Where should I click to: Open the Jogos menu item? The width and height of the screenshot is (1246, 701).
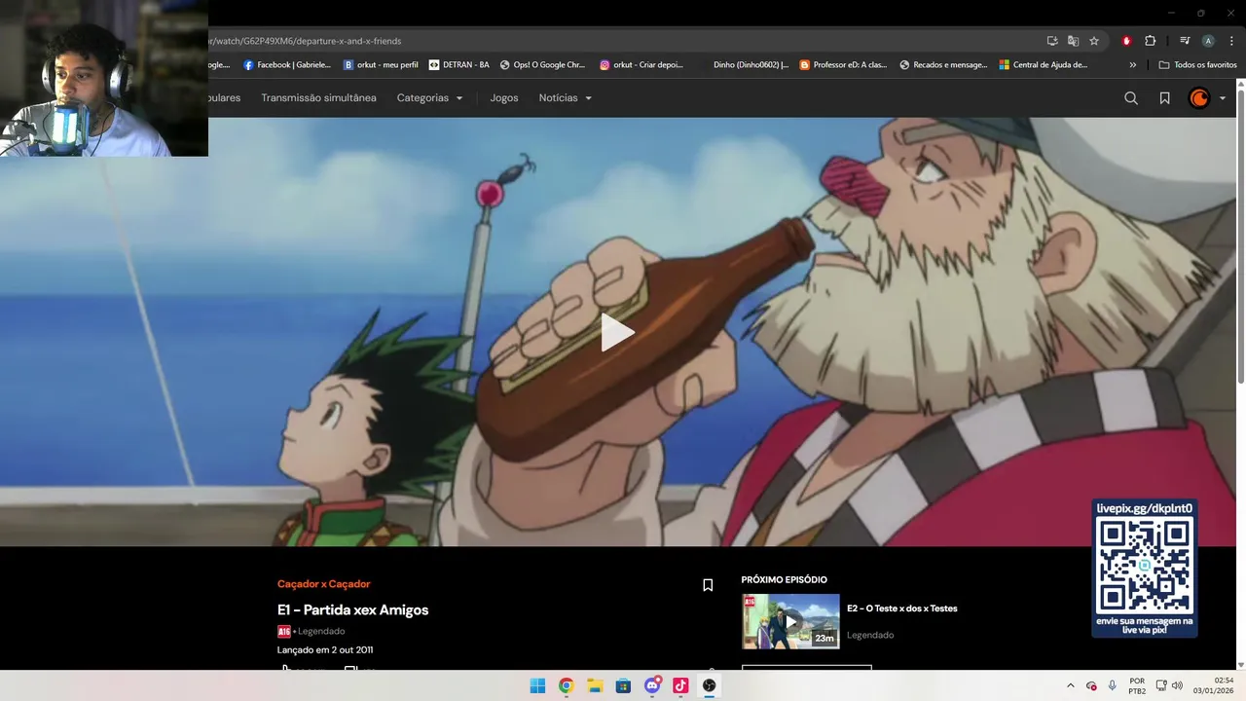[504, 98]
